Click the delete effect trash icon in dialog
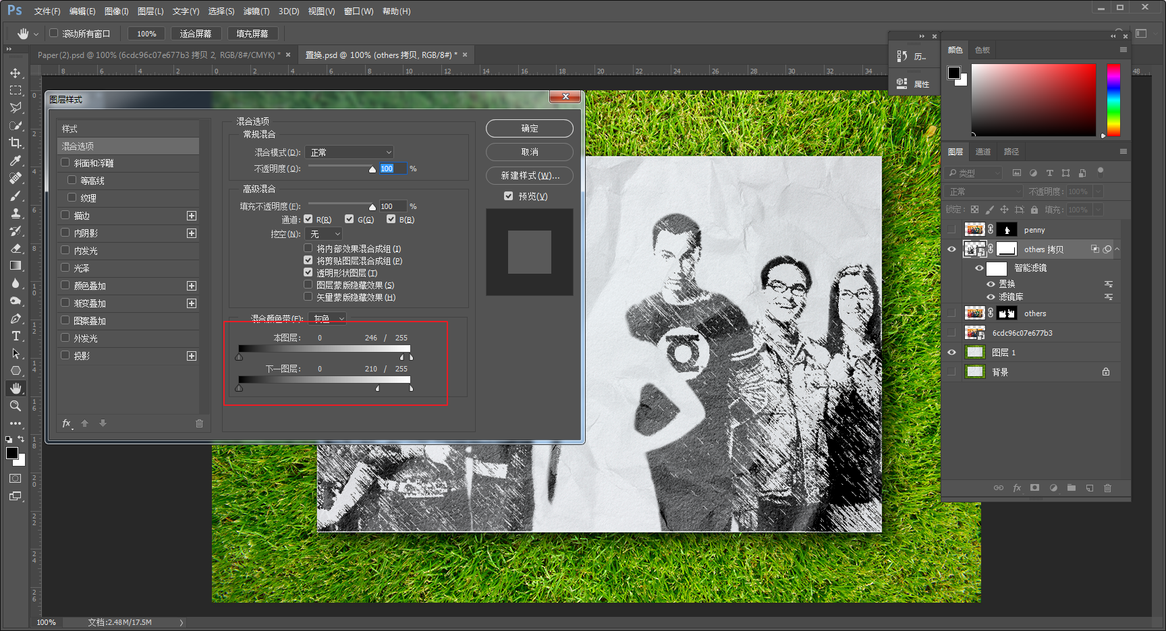 (199, 423)
